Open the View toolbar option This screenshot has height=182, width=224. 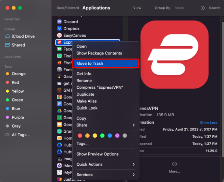click(x=137, y=8)
